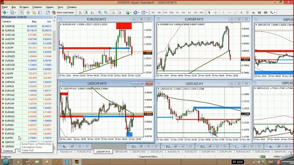Click the Стратегия Месо status bar entry
Screen dimensions: 294x165
pos(148,157)
